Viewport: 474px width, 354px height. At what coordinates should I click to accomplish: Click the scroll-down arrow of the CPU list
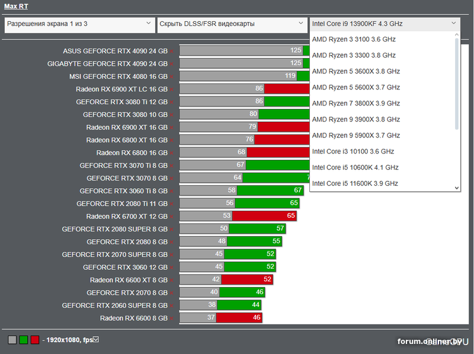(x=457, y=188)
